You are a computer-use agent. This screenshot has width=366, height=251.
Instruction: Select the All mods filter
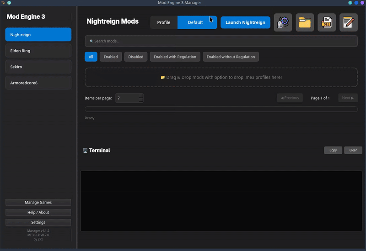(91, 57)
